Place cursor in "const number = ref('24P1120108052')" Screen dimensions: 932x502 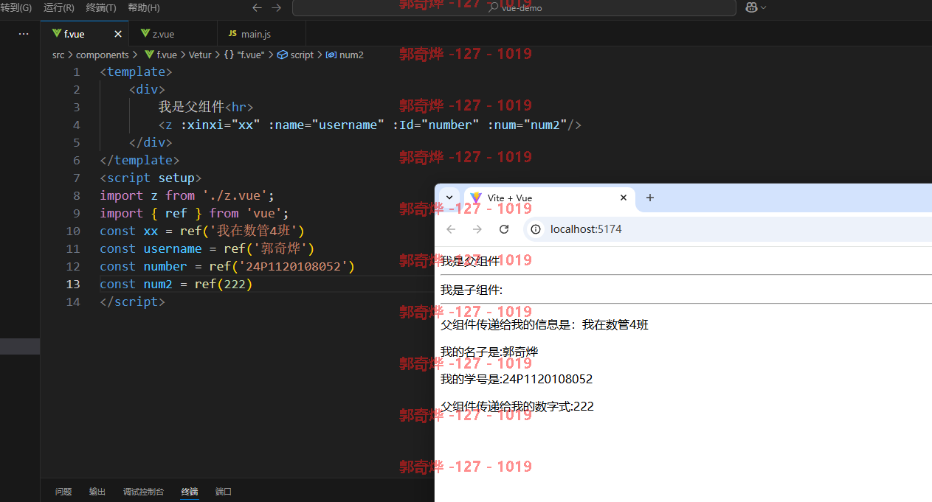[x=227, y=266]
